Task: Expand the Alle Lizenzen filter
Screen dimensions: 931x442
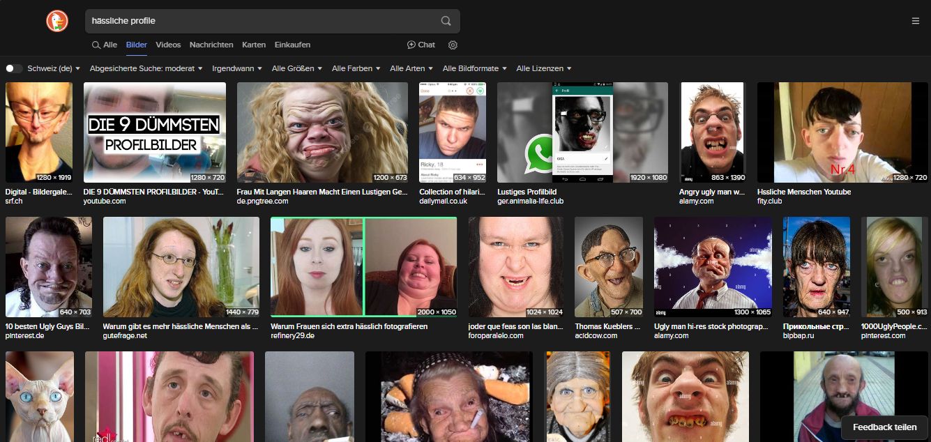Action: coord(543,68)
